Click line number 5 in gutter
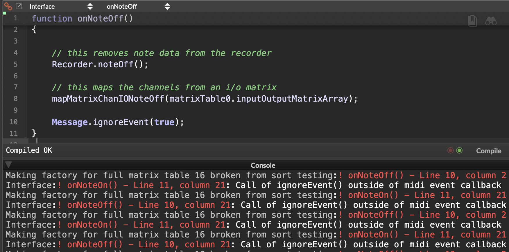The width and height of the screenshot is (509, 252). [x=16, y=64]
